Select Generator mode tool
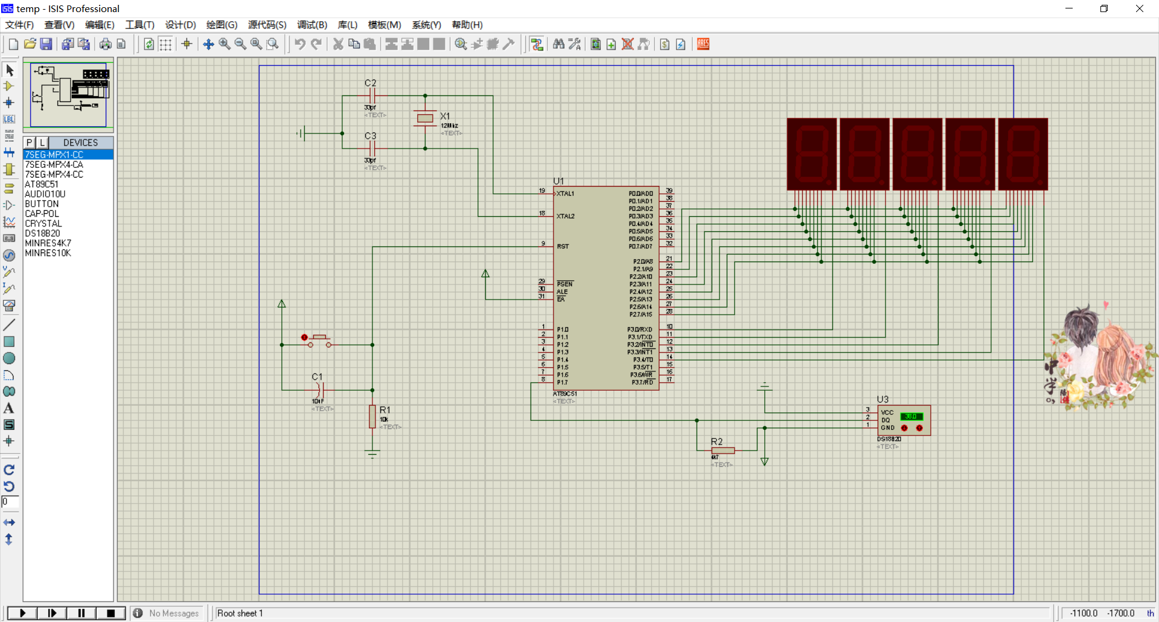 pos(9,255)
